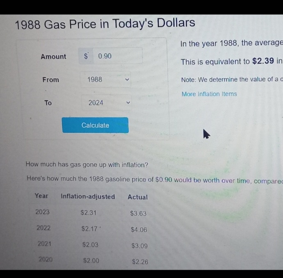The image size is (283, 278).
Task: Click the $2.03 inflation-adjusted value for 2021
Action: click(x=90, y=245)
